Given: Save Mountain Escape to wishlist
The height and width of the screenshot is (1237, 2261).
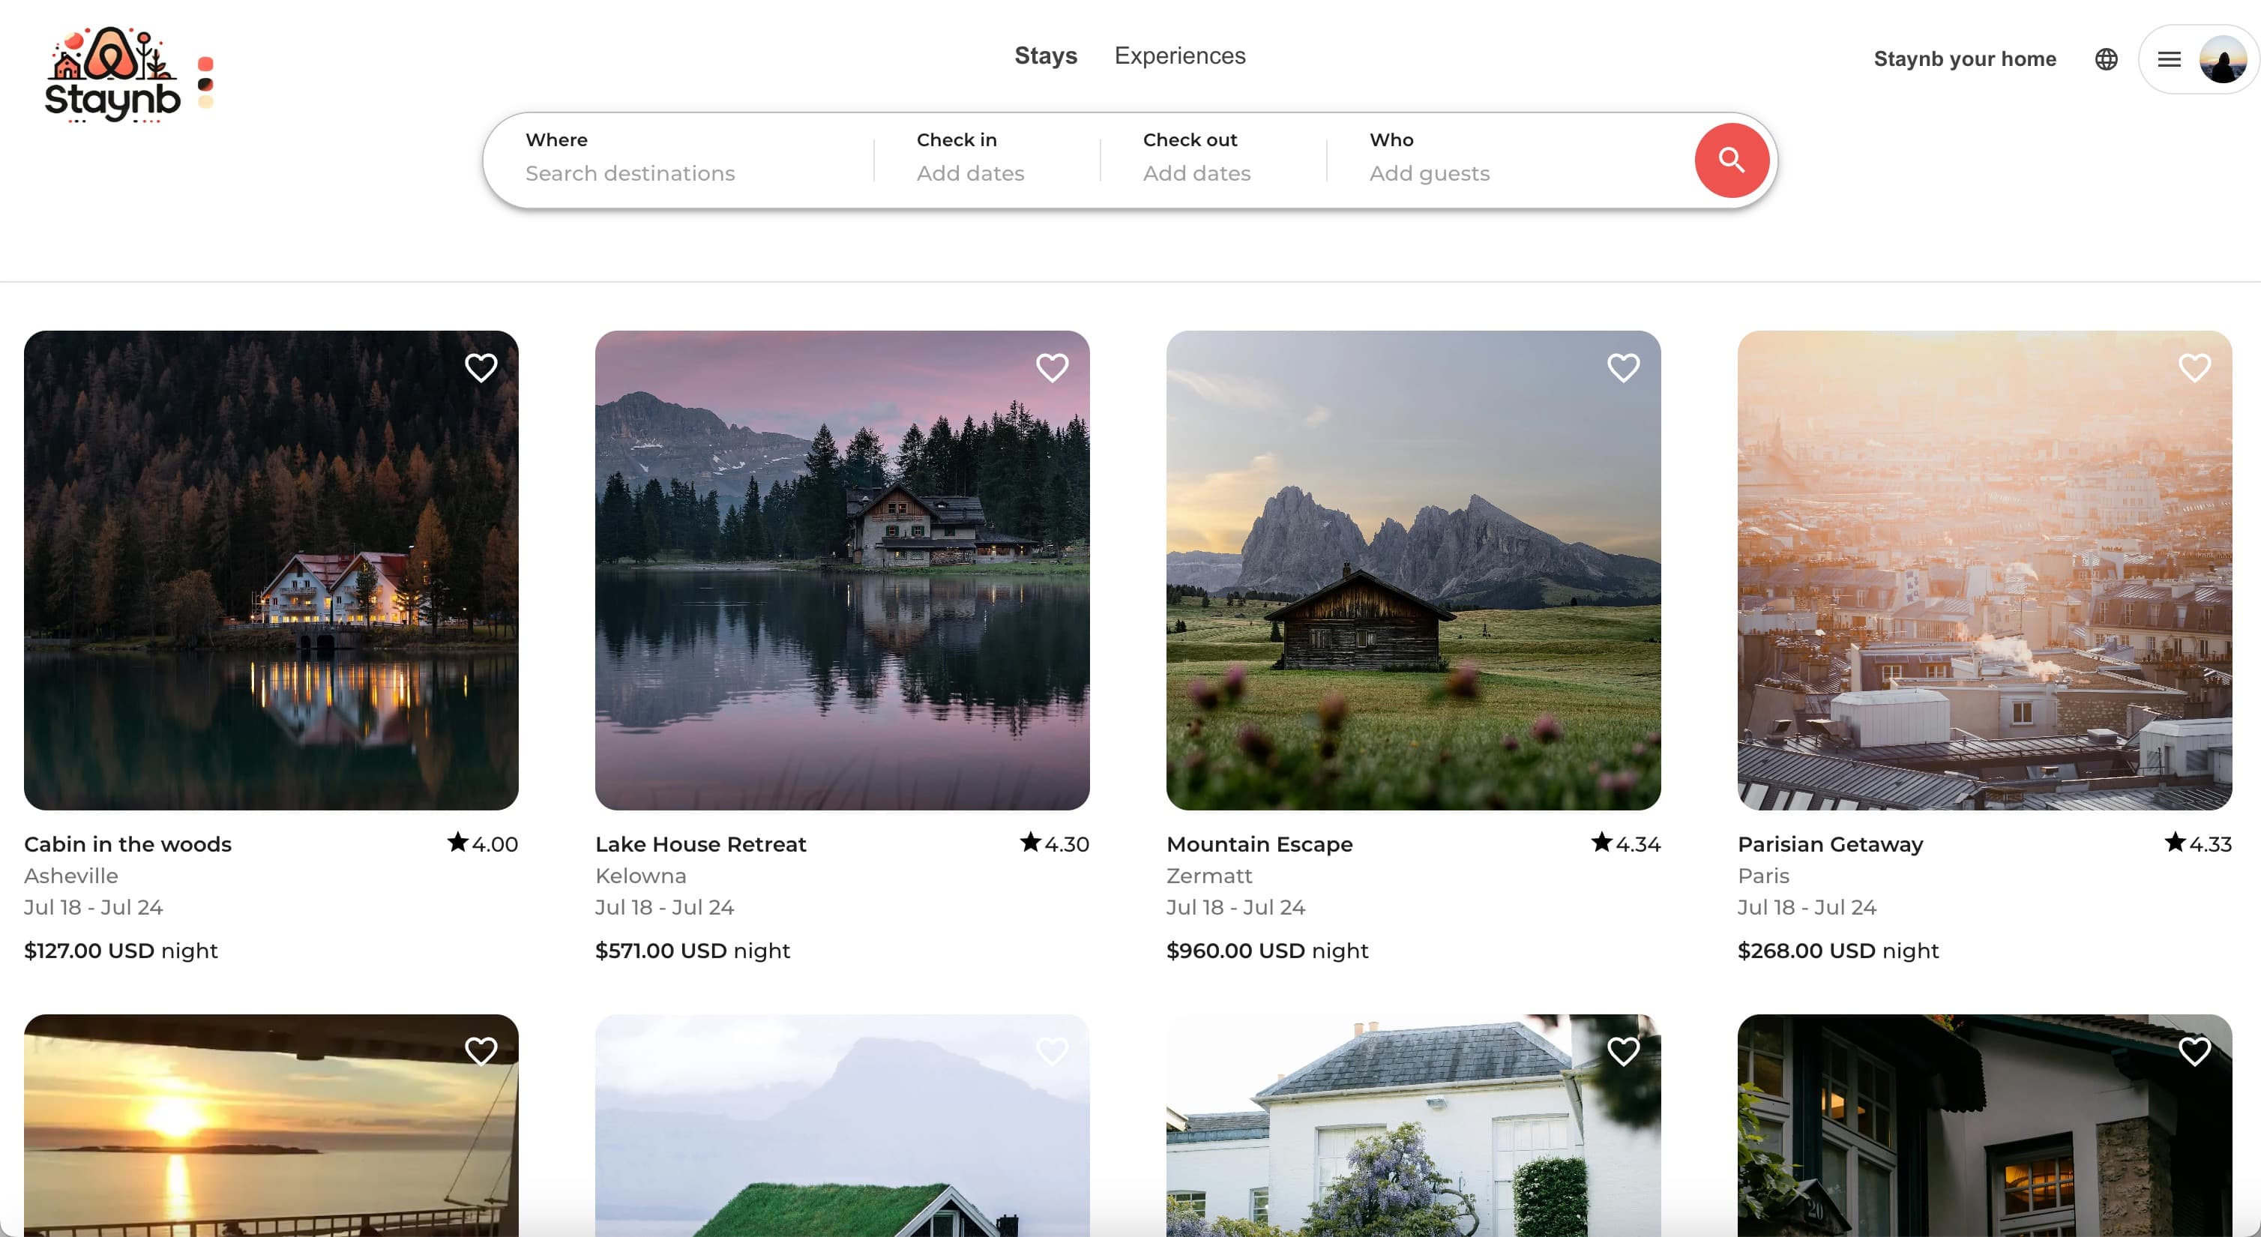Looking at the screenshot, I should click(x=1623, y=367).
